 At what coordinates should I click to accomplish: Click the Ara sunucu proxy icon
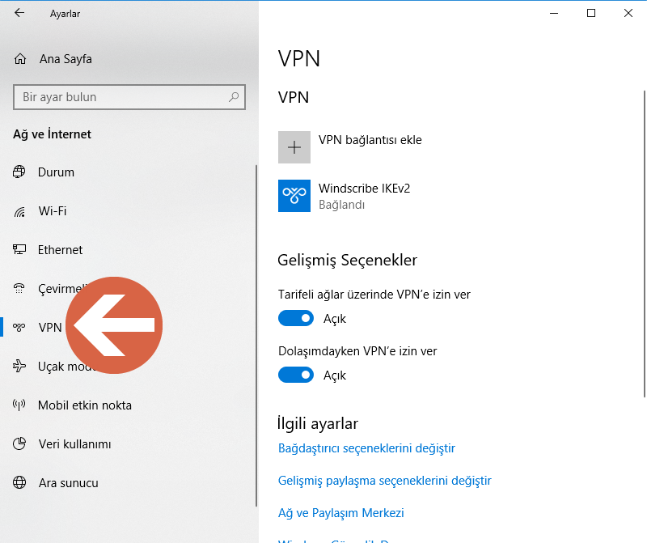pyautogui.click(x=19, y=482)
